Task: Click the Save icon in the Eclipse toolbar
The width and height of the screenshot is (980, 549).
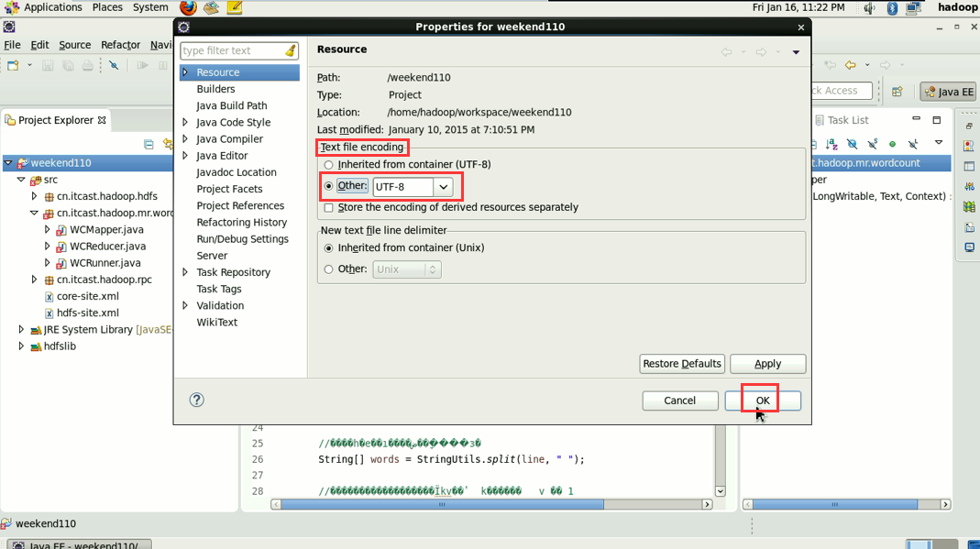Action: point(48,65)
